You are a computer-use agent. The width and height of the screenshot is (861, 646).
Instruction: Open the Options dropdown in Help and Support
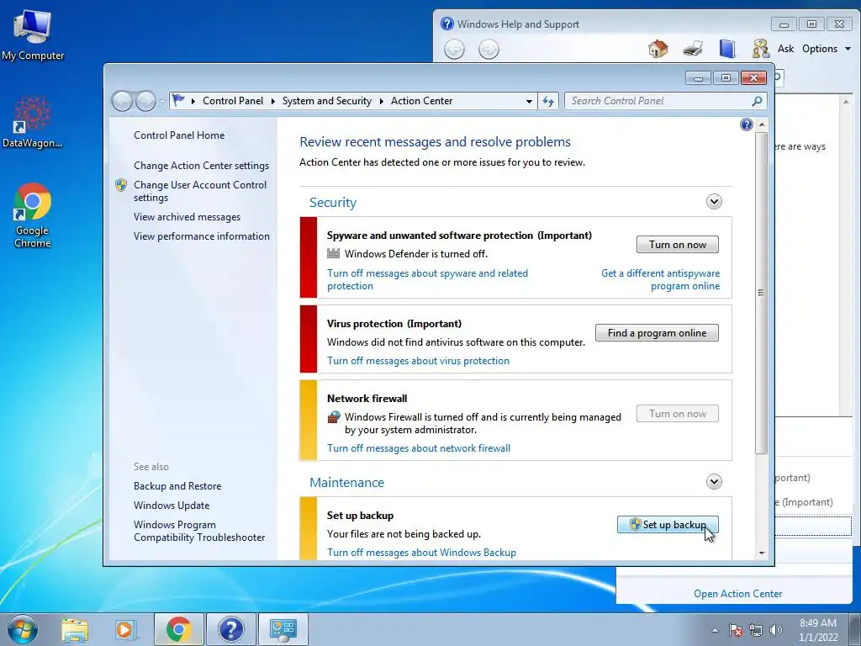[827, 49]
